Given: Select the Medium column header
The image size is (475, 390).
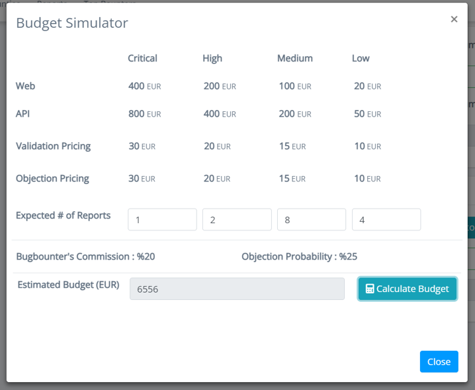Looking at the screenshot, I should [295, 58].
